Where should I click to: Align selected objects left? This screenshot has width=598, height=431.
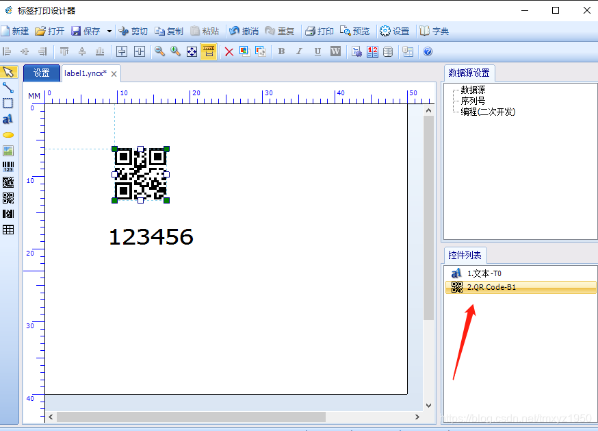7,51
